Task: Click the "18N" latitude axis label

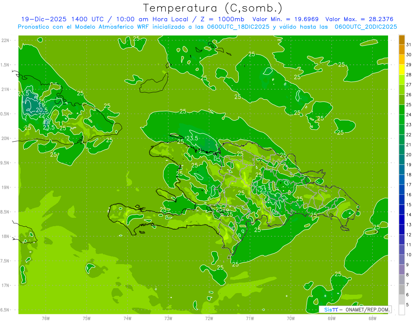Action: [x=6, y=236]
